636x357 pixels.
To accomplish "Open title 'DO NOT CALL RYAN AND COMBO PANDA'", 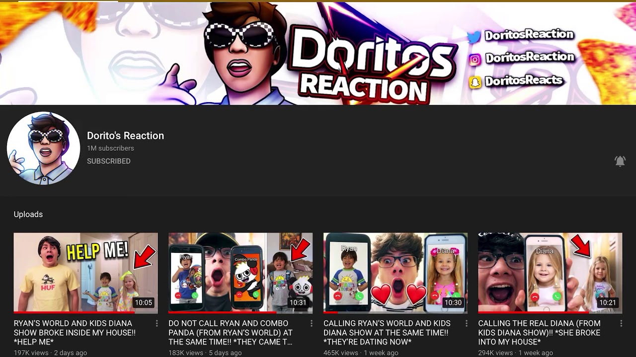I will tap(231, 333).
